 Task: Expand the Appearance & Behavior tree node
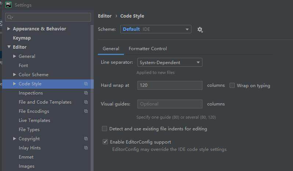coord(9,29)
